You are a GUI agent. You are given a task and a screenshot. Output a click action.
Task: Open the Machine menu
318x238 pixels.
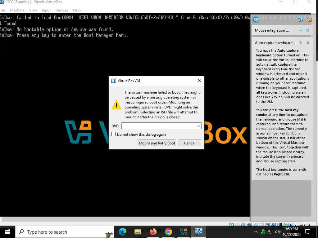(x=17, y=10)
